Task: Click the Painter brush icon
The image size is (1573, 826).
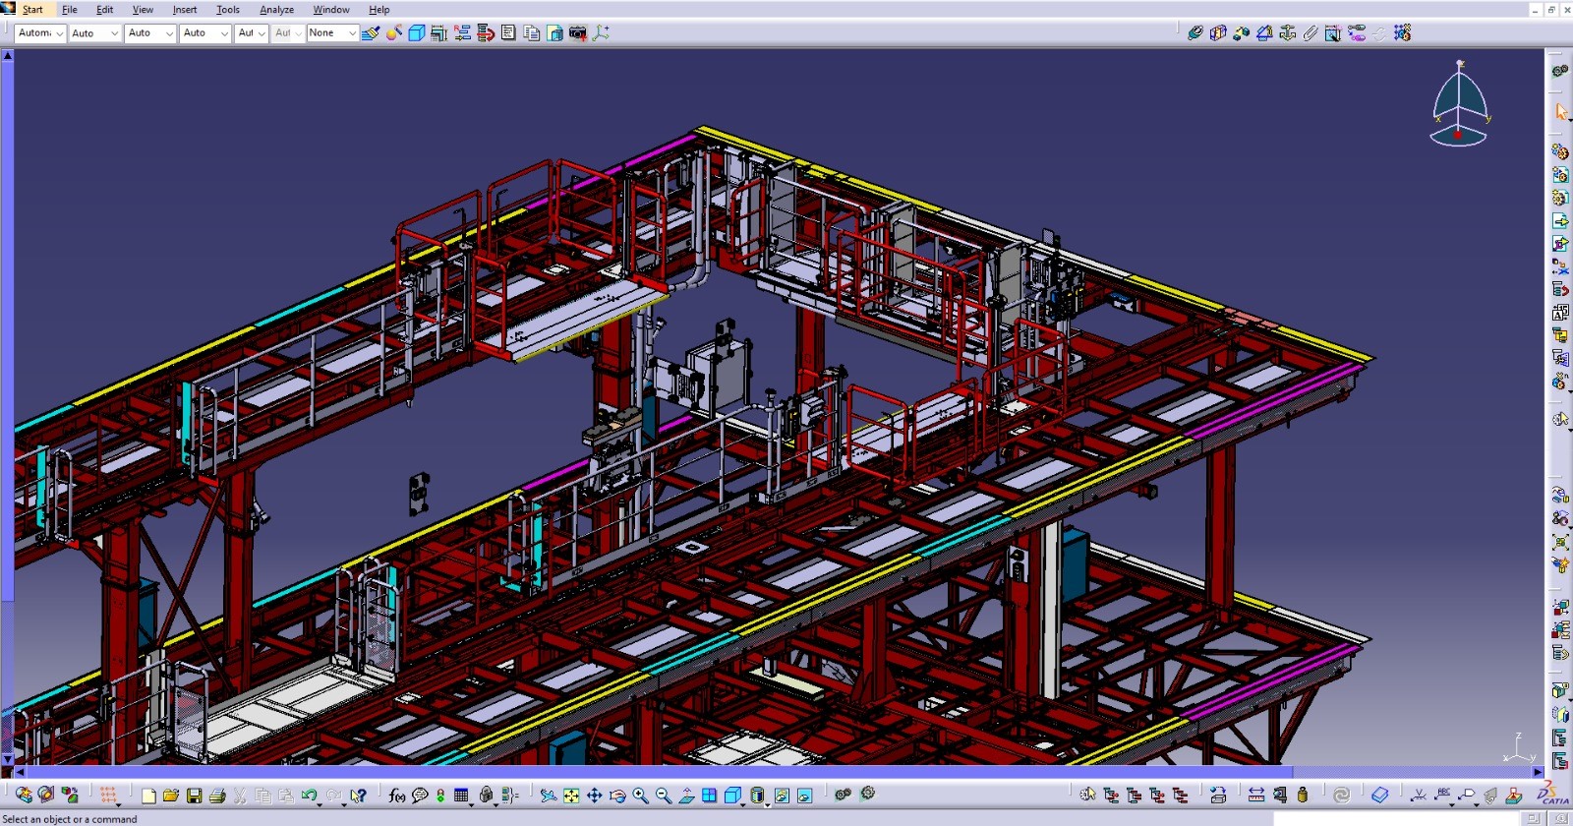Action: tap(371, 33)
